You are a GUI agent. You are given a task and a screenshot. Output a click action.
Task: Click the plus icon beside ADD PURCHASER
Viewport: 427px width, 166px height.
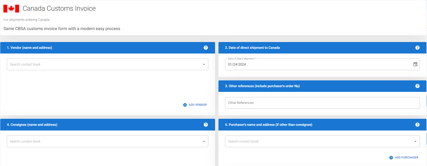pos(391,158)
